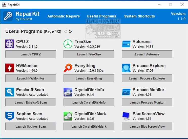Click the 'Version: 2.11.0' text under CPU-Z
188x139 pixels.
27,47
